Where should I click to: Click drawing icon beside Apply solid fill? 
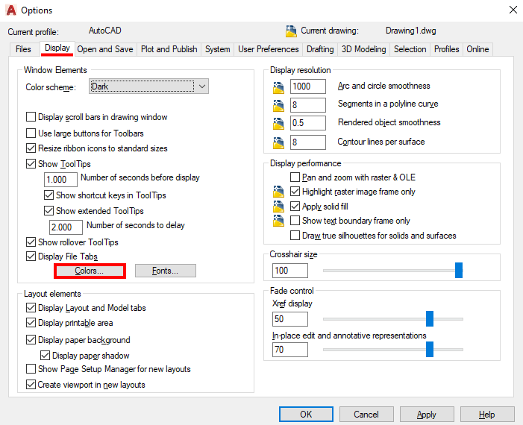click(x=278, y=207)
